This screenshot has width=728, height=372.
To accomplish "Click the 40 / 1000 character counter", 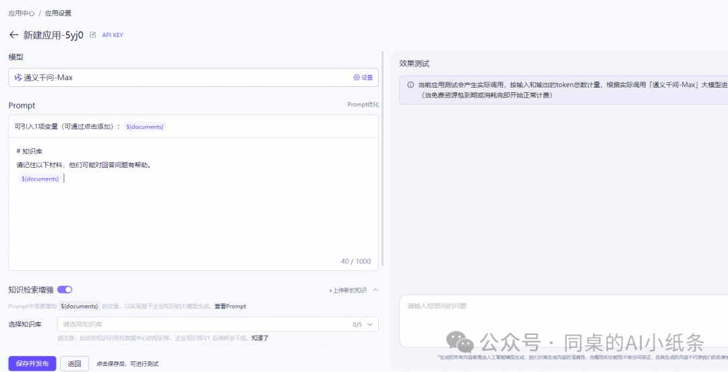I will point(356,261).
